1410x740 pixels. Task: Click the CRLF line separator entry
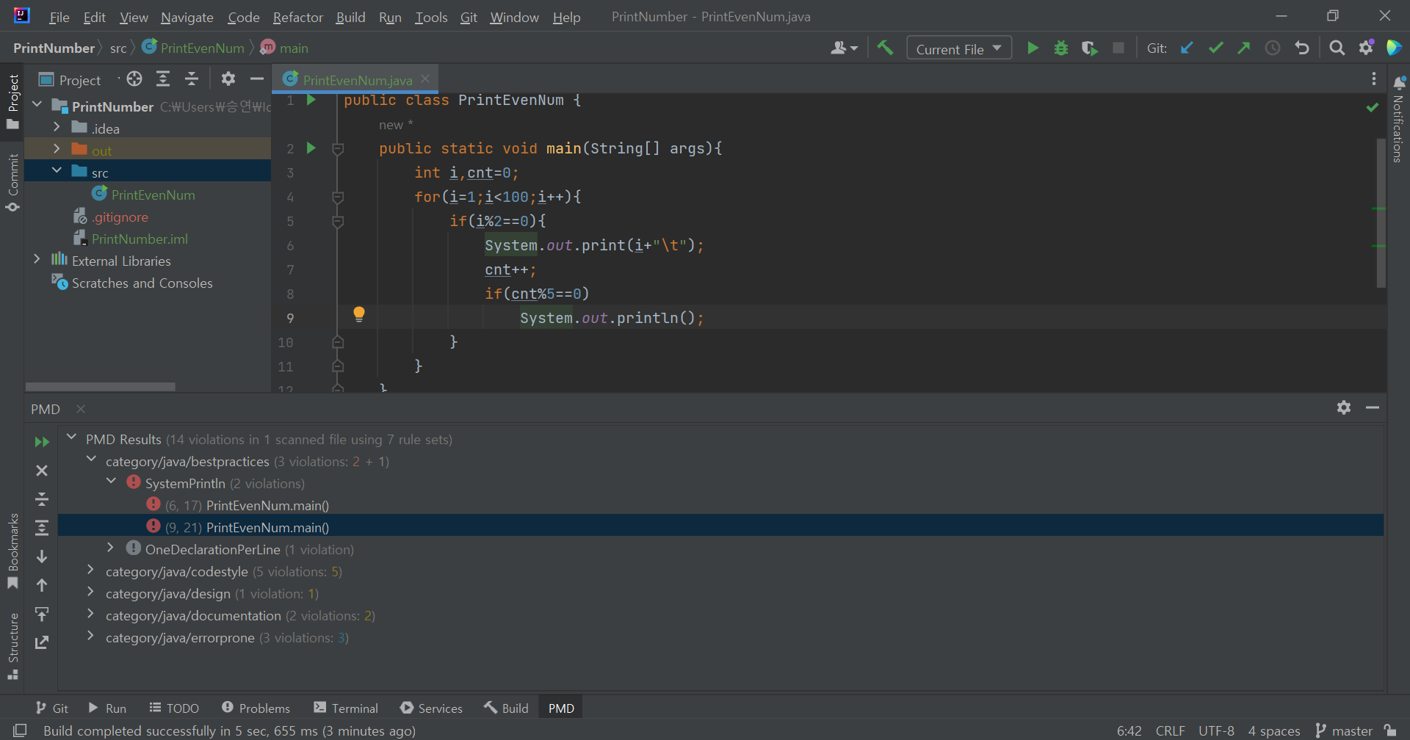coord(1170,730)
